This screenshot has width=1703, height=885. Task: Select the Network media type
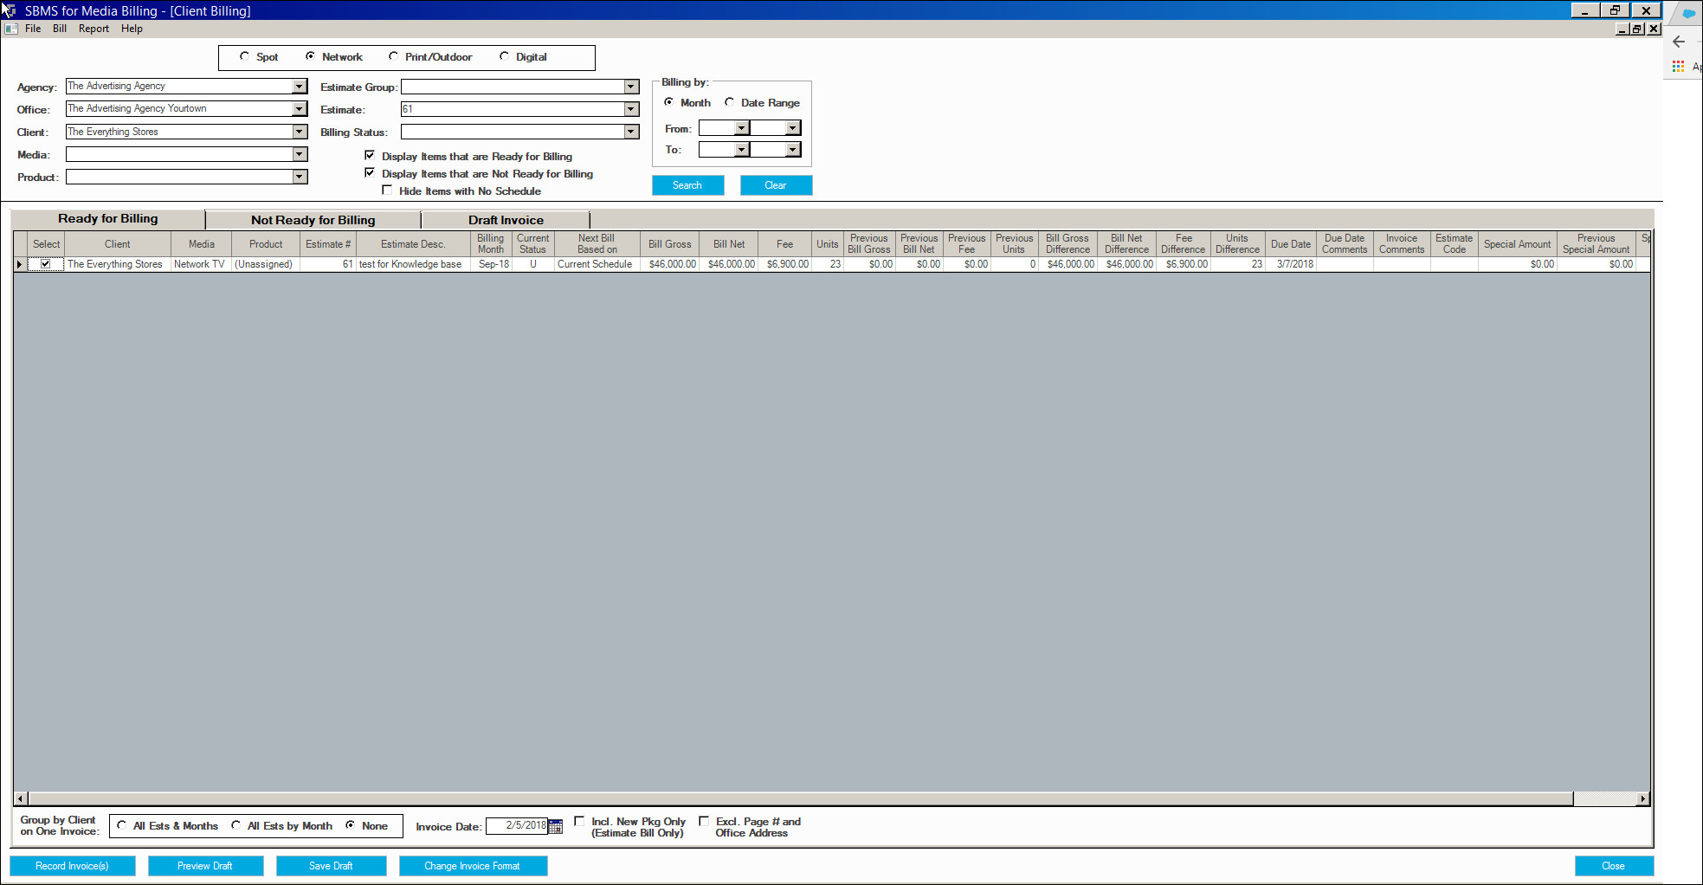point(310,56)
